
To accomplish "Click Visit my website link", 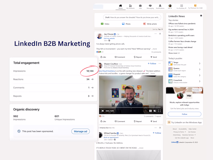I will pos(109,38).
